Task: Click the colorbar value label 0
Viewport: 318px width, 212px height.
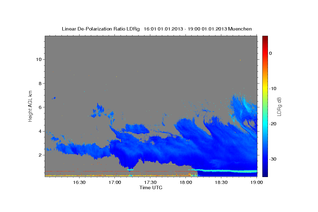Action: point(270,53)
